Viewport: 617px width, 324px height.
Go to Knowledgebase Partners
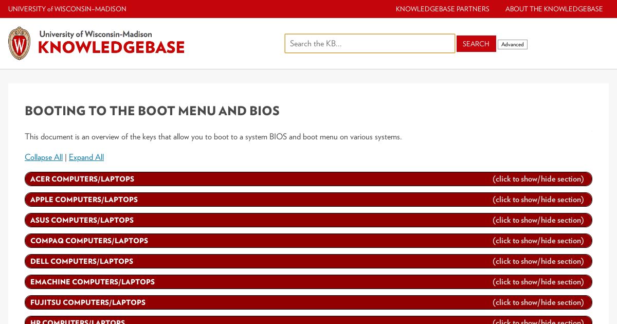(443, 9)
